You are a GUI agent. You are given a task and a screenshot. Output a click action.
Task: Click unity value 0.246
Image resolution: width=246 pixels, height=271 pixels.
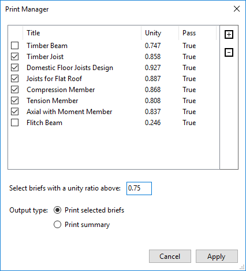(152, 123)
